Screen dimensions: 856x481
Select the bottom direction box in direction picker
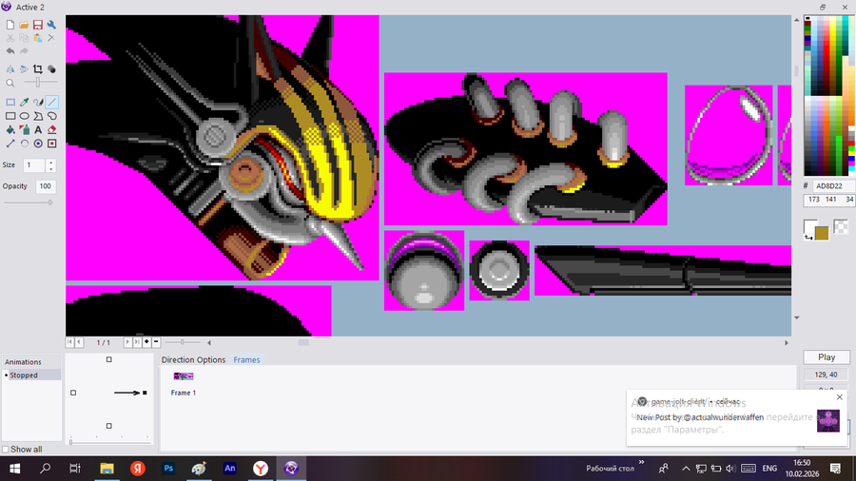click(108, 426)
